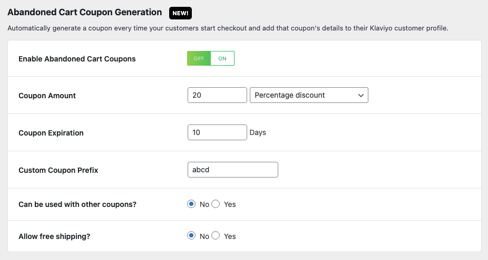Click the chevron arrow on discount type select
The height and width of the screenshot is (260, 488).
pos(360,95)
